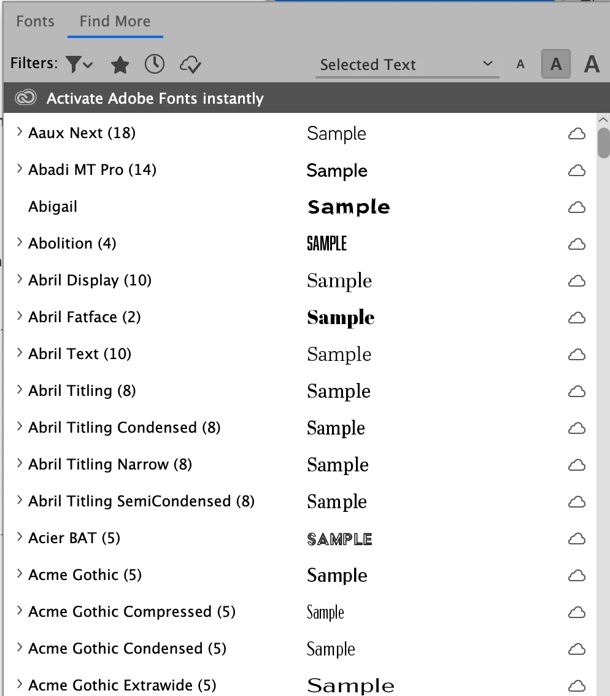Activate Abril Fatface via cloud icon

point(577,318)
